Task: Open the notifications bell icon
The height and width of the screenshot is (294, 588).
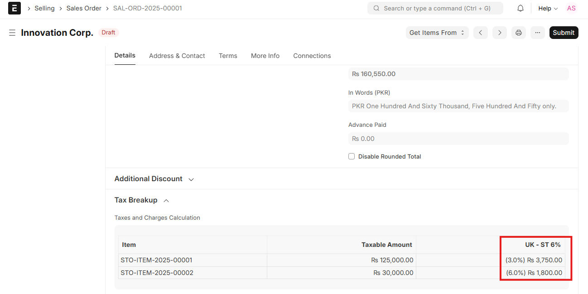Action: pos(521,8)
